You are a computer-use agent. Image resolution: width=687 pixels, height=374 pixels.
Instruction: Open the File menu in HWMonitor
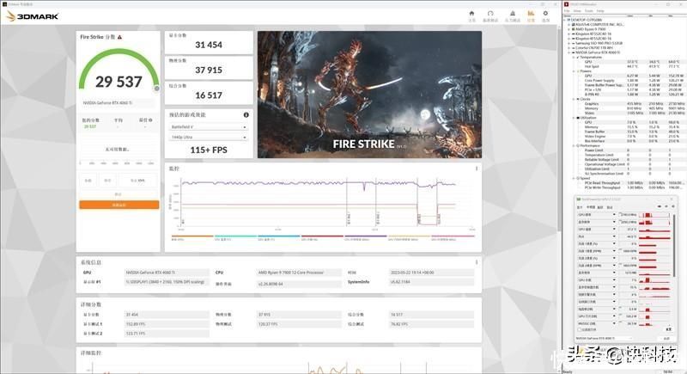click(x=567, y=11)
